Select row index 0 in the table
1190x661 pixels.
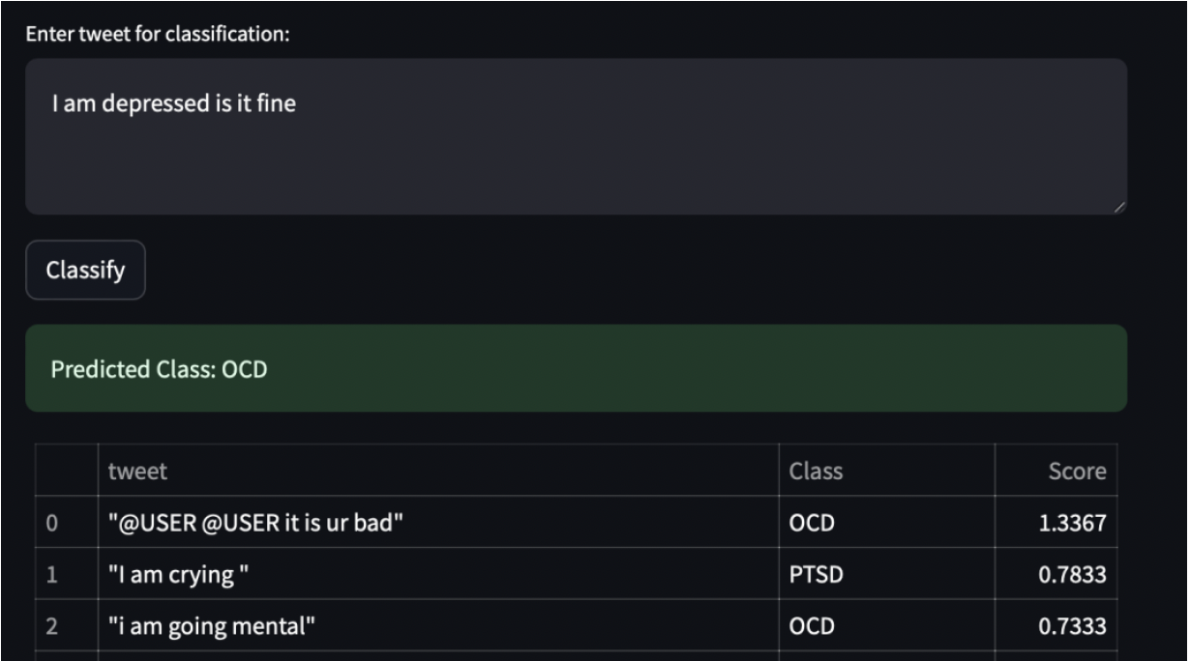(x=53, y=523)
